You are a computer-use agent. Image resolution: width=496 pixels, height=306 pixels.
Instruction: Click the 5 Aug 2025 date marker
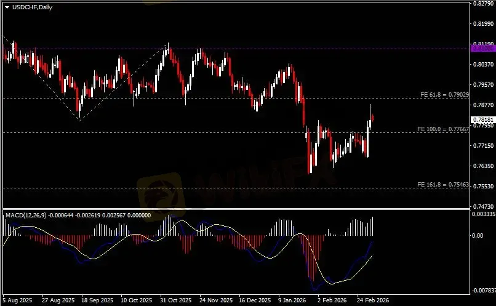pyautogui.click(x=17, y=301)
